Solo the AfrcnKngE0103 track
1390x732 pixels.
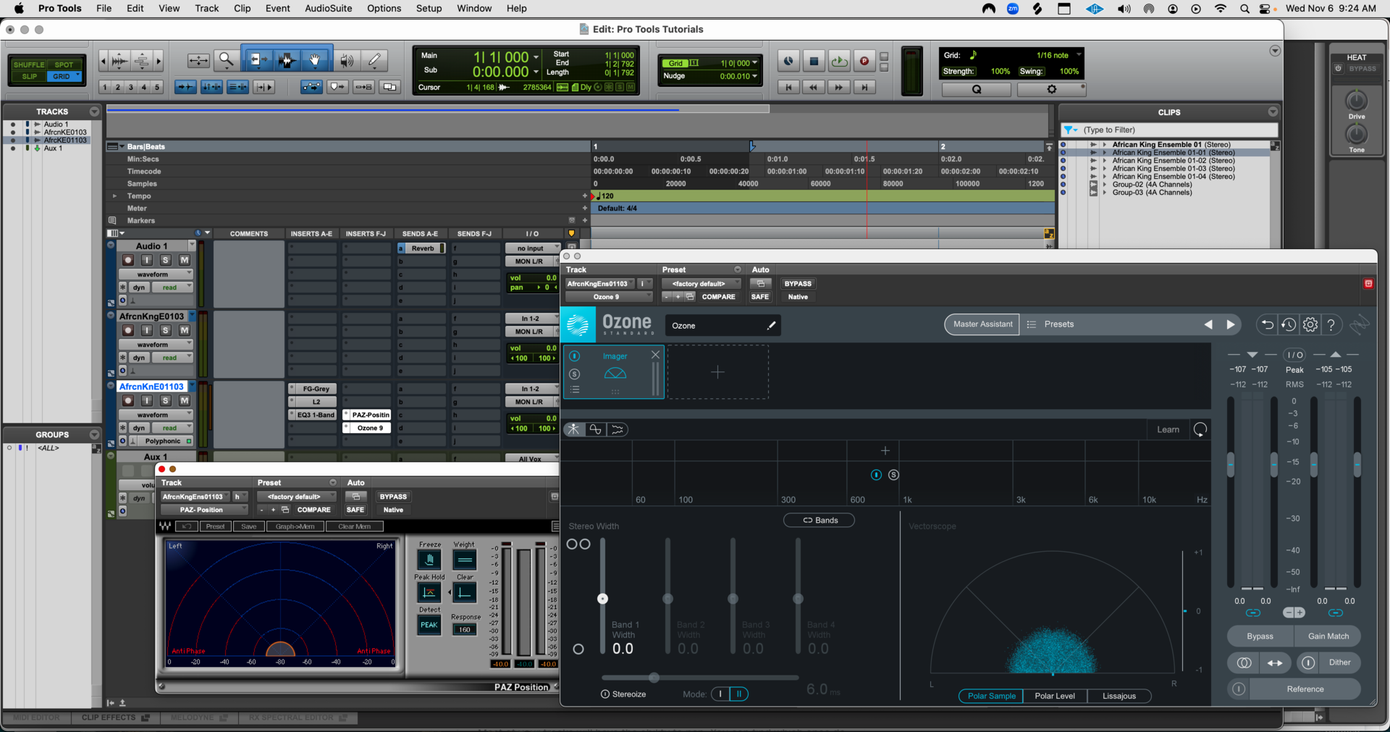(165, 330)
